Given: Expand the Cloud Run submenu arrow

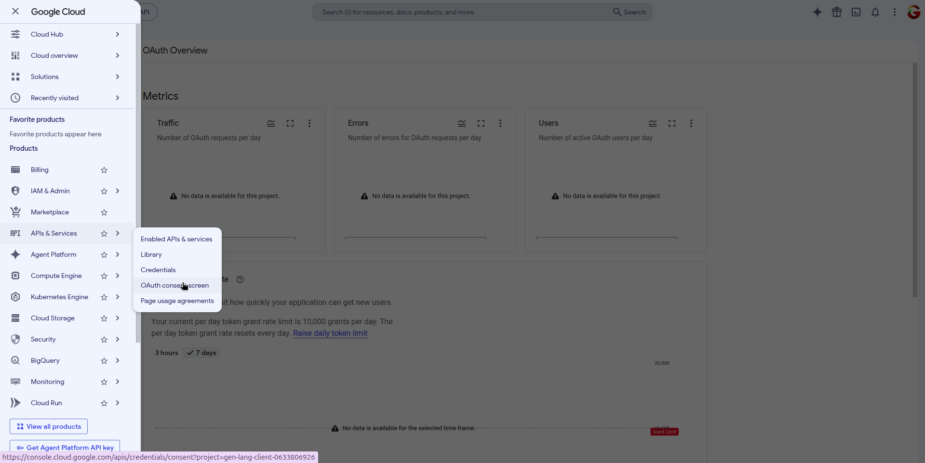Looking at the screenshot, I should pos(118,403).
